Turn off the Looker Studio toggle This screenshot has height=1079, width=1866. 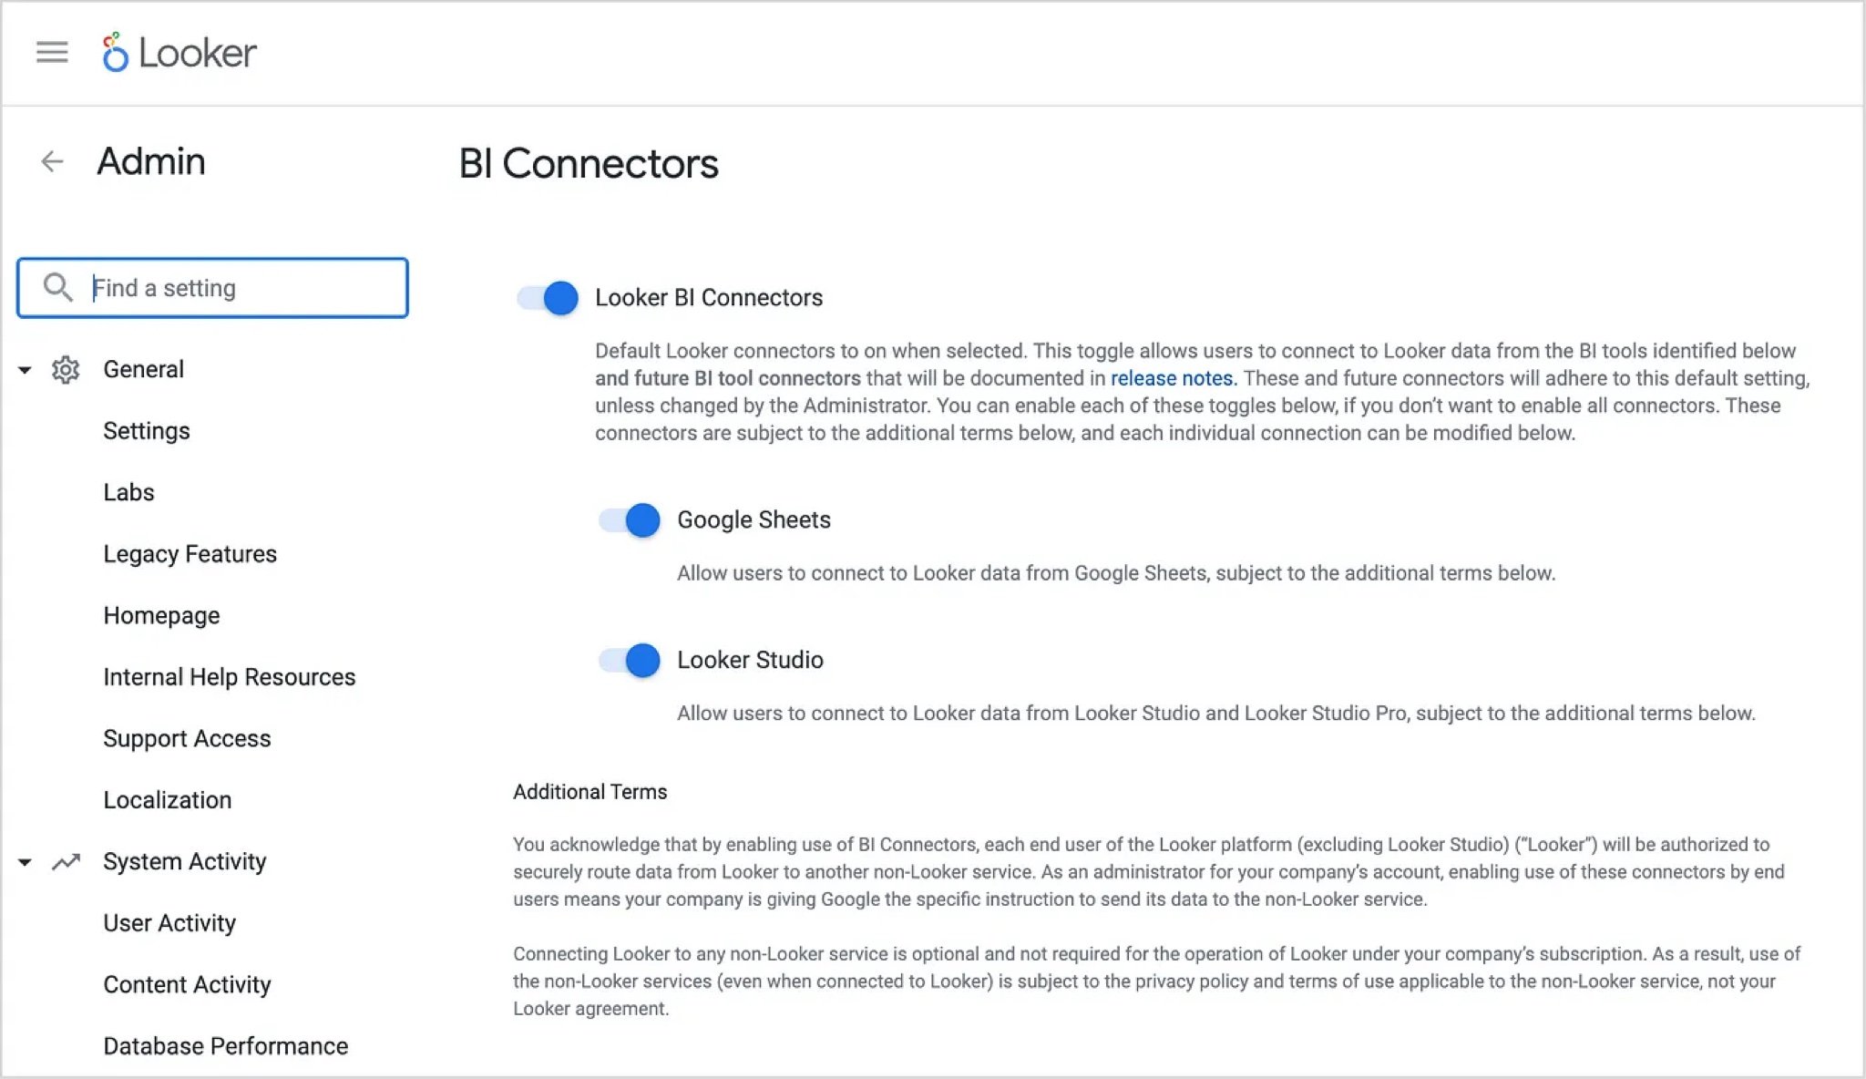[x=630, y=661]
